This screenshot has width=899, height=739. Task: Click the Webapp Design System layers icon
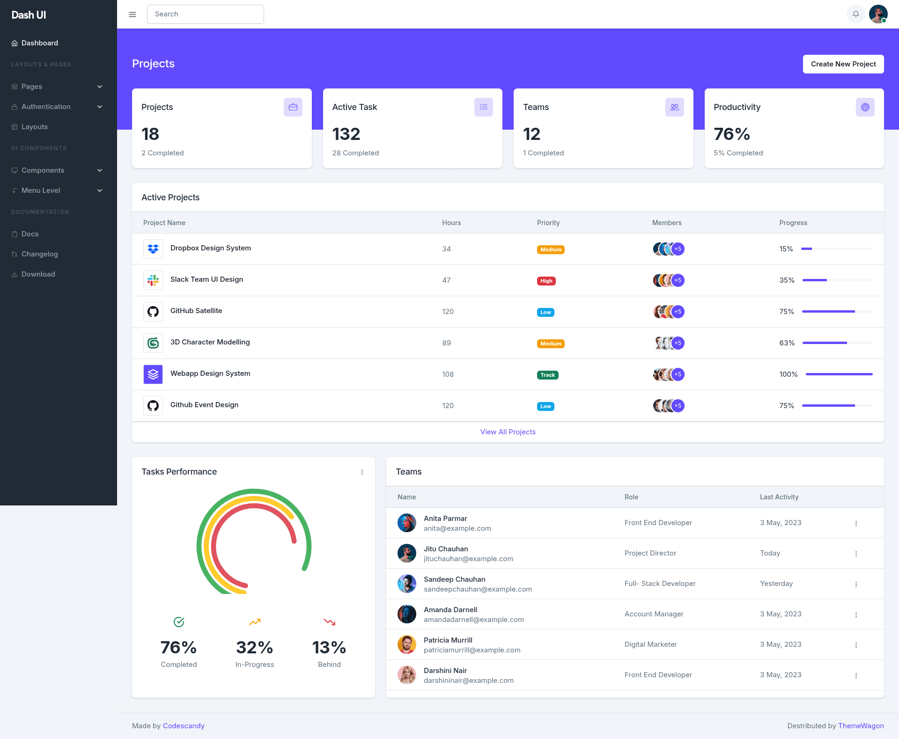click(x=153, y=374)
